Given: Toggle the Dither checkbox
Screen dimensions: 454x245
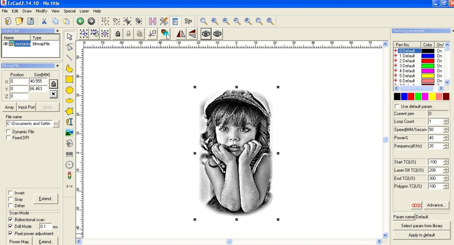Looking at the screenshot, I should (11, 206).
